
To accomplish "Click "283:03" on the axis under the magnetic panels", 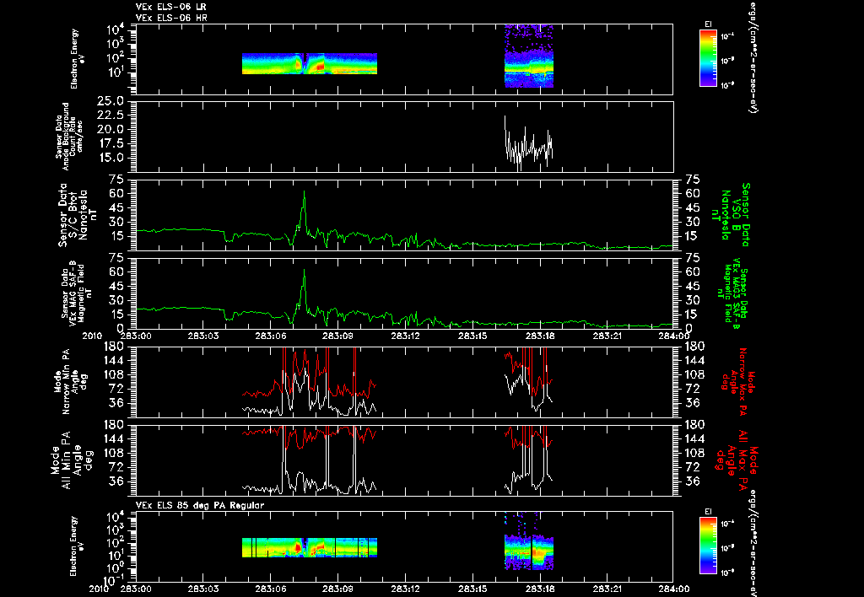I will coord(203,336).
